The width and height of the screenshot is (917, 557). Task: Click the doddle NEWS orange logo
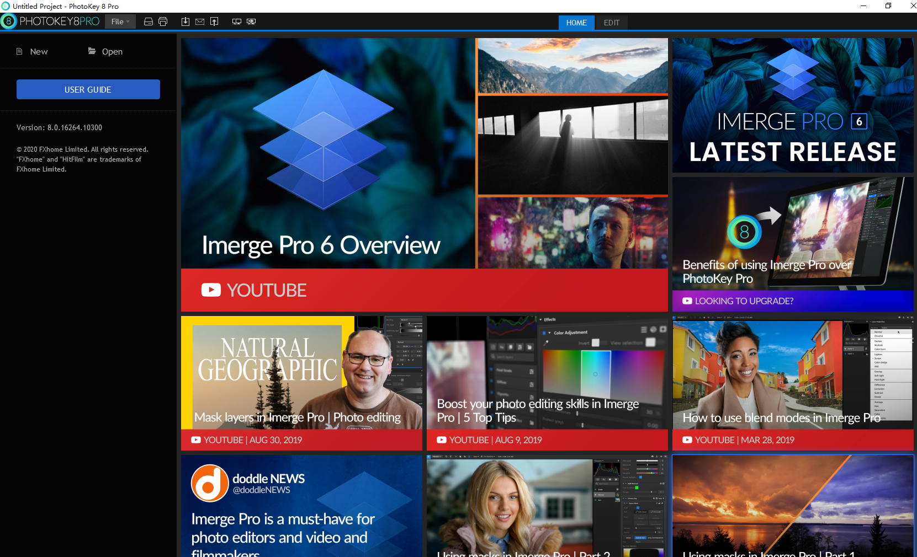pyautogui.click(x=210, y=483)
